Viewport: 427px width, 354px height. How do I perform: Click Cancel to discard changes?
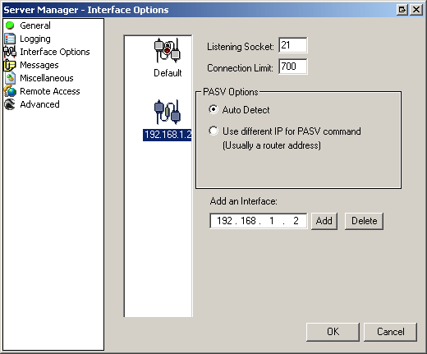[391, 332]
